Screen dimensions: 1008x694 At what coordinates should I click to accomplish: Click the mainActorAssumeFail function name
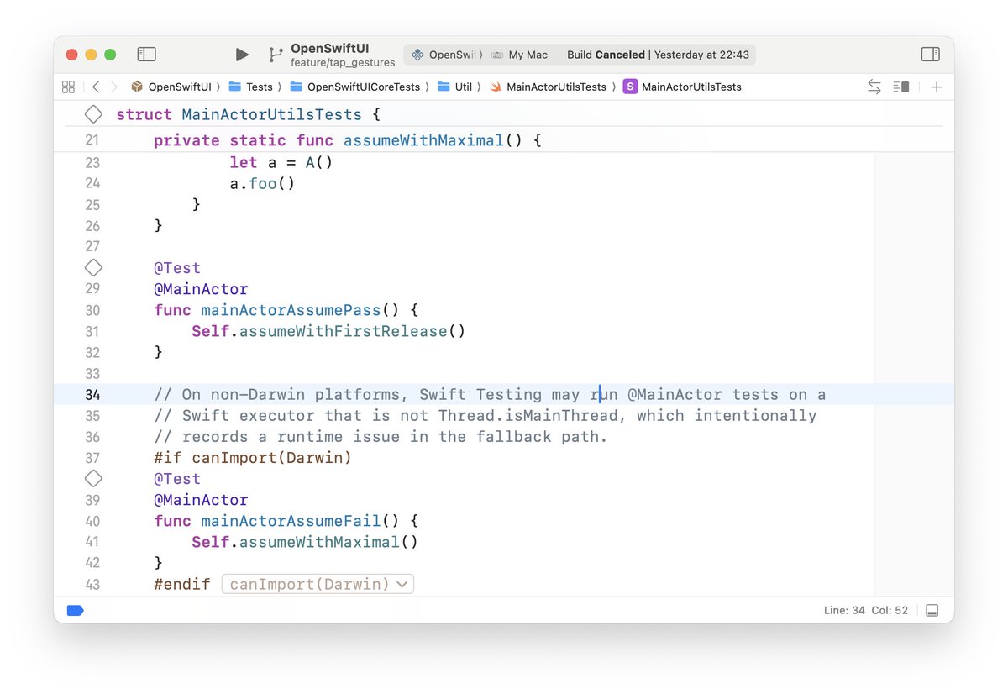[x=291, y=521]
